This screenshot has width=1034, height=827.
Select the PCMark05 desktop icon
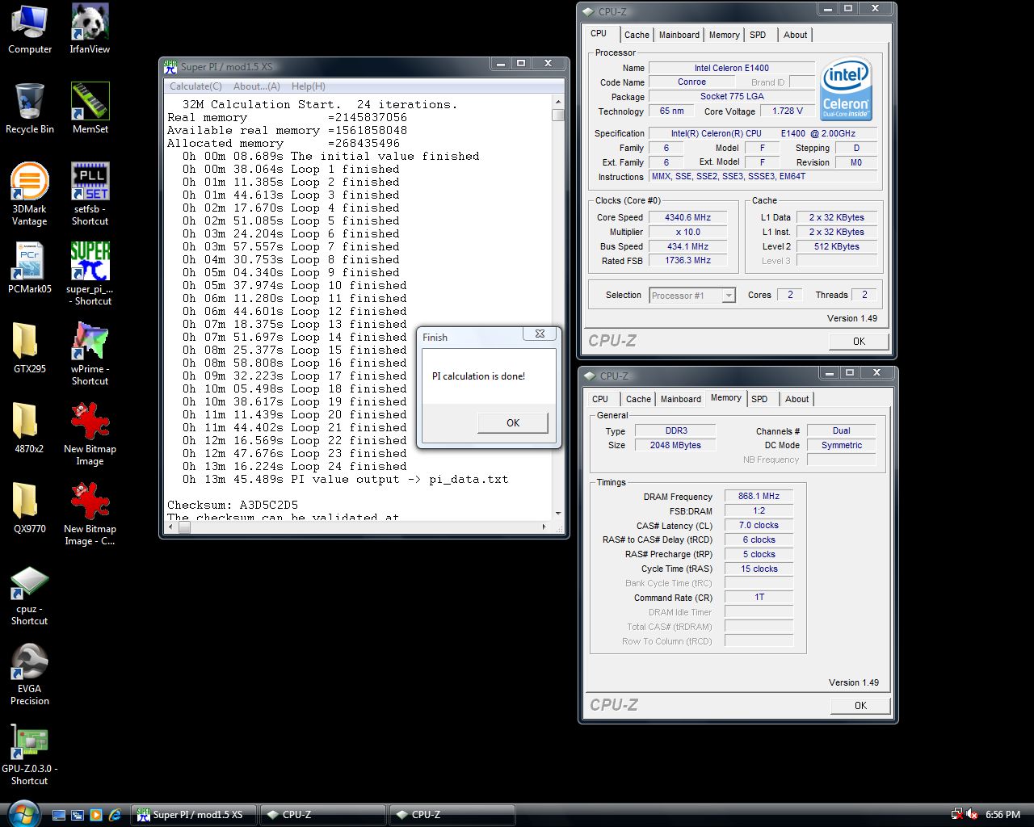pos(30,269)
